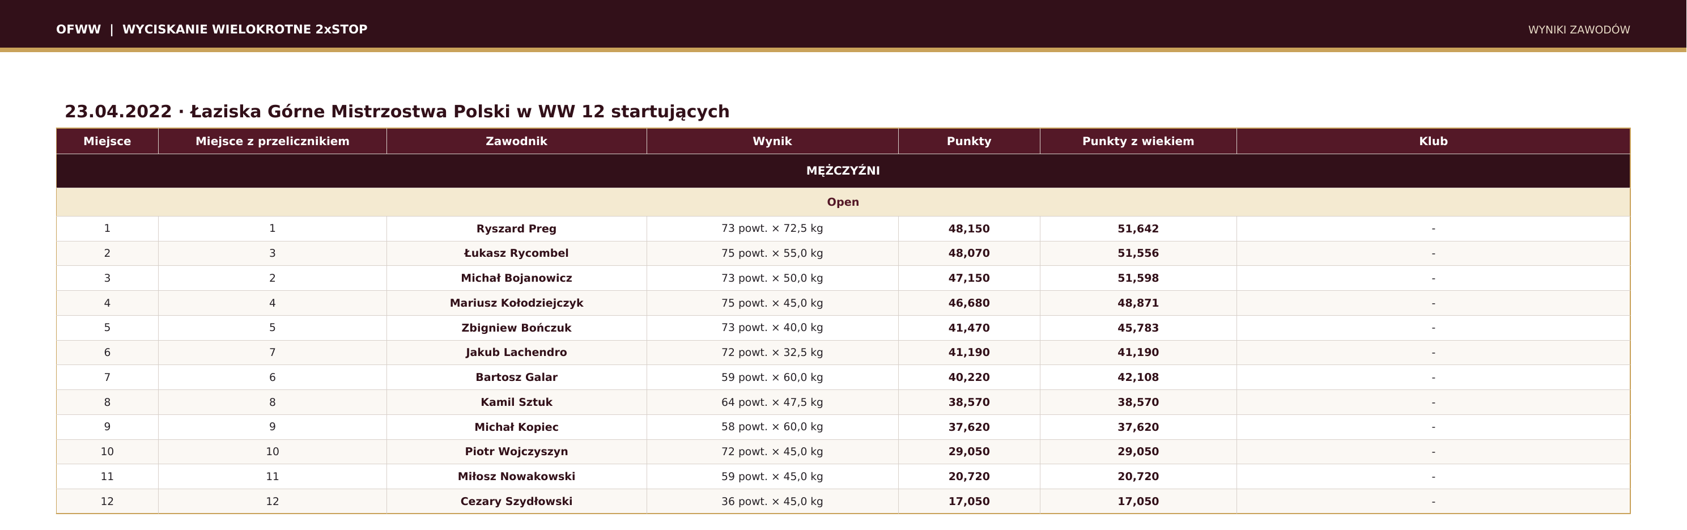
Task: Select competitor Bartosz Galar
Action: click(517, 378)
